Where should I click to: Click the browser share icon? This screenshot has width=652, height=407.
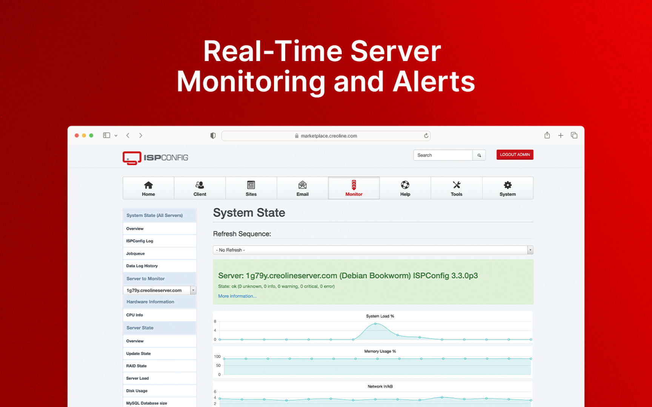tap(547, 135)
